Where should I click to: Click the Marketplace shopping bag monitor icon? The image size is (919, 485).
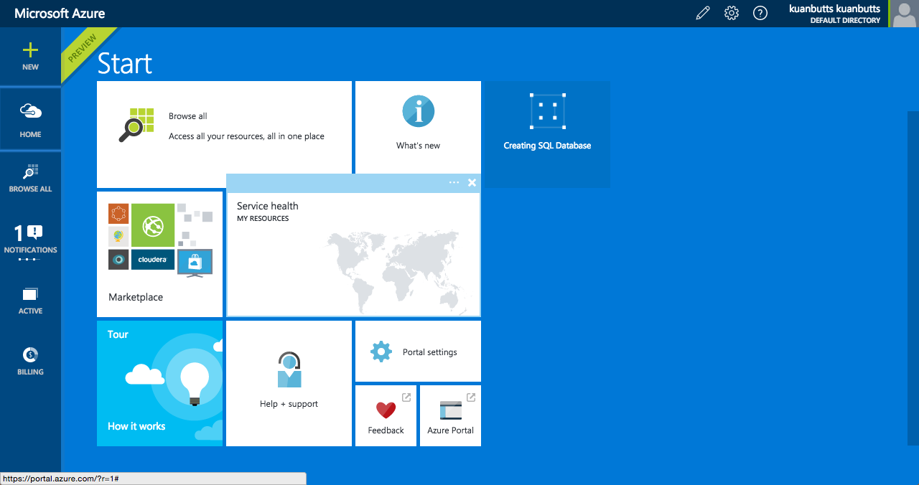point(195,263)
